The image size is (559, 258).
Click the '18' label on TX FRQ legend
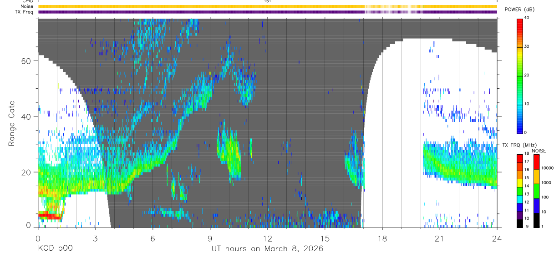pos(526,154)
